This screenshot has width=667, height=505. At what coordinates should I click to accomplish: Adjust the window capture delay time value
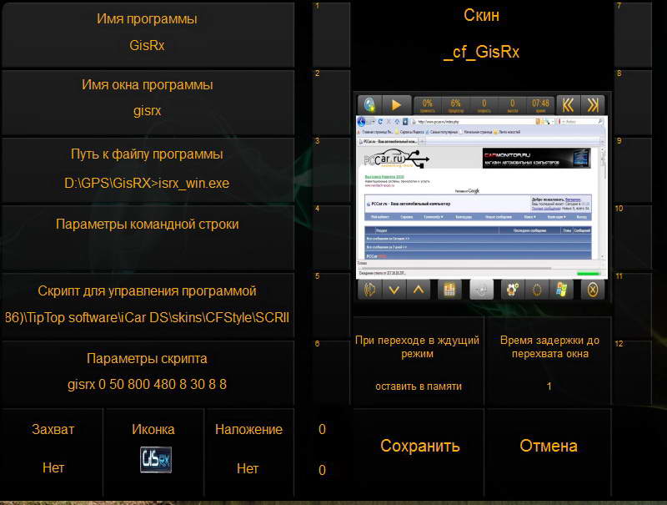coord(549,363)
